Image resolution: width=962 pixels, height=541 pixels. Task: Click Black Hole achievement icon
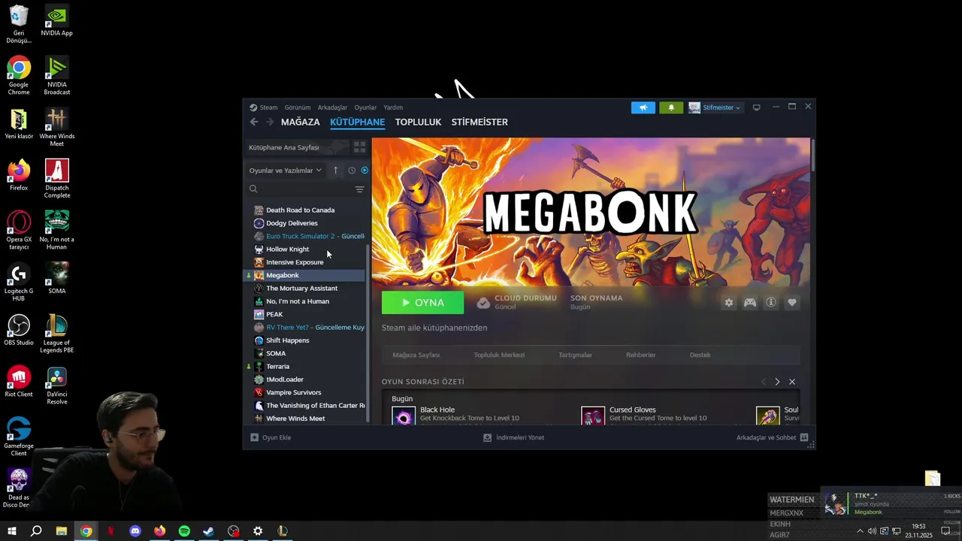tap(404, 416)
